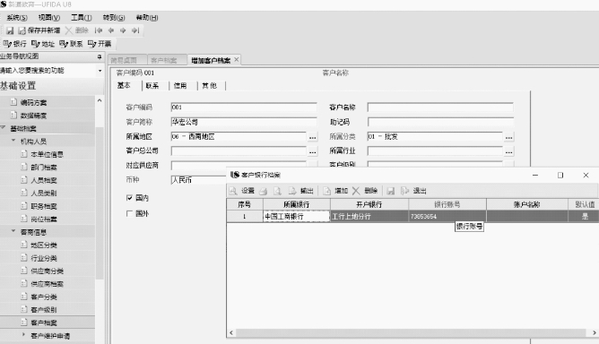Collapse the 客商信息 tree node

pos(13,231)
